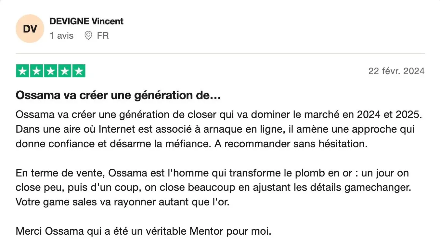Click the line starting "En terme de vente"
Screen dimensions: 440x247
click(x=212, y=173)
